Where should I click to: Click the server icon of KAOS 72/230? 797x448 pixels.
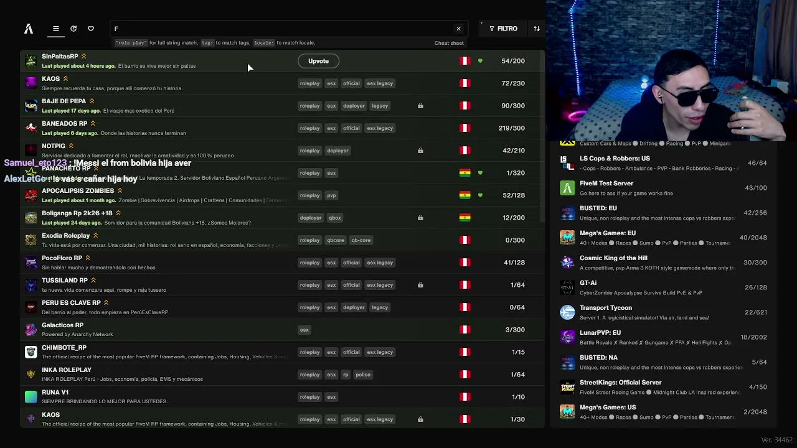(x=31, y=83)
